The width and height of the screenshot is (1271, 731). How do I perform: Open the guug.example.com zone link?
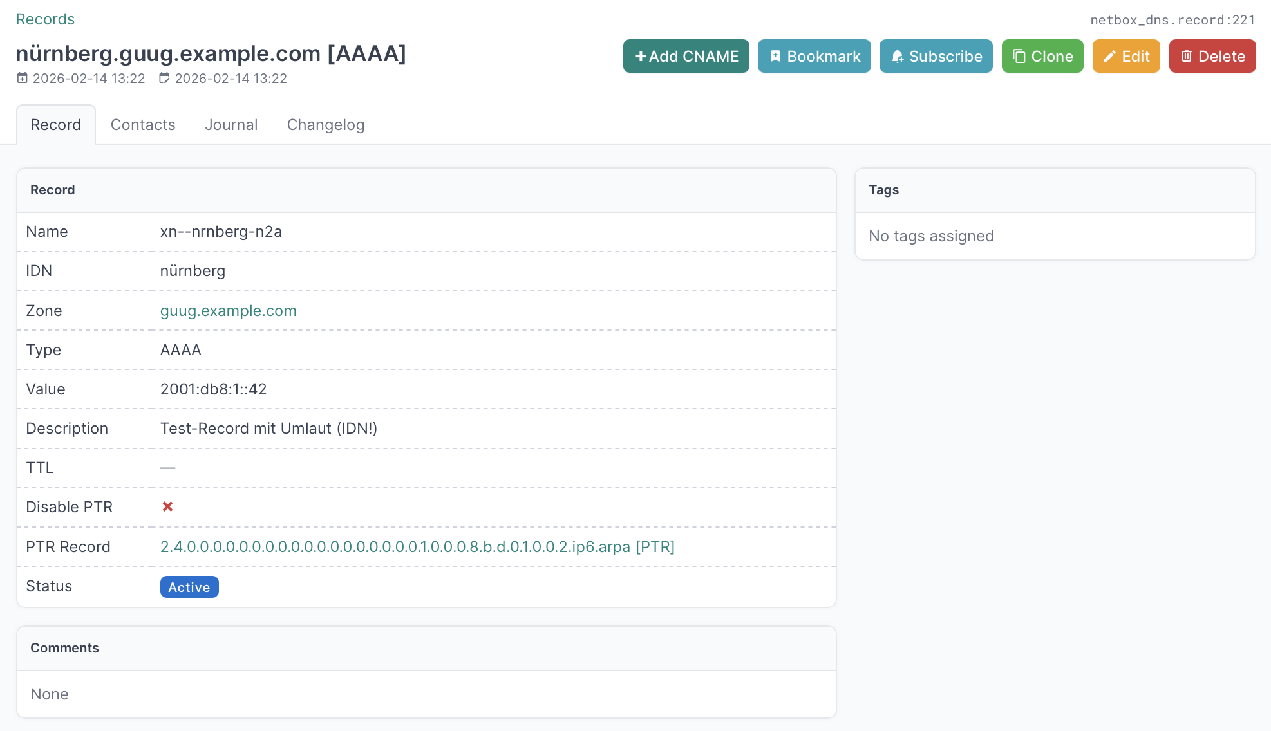[x=228, y=311]
